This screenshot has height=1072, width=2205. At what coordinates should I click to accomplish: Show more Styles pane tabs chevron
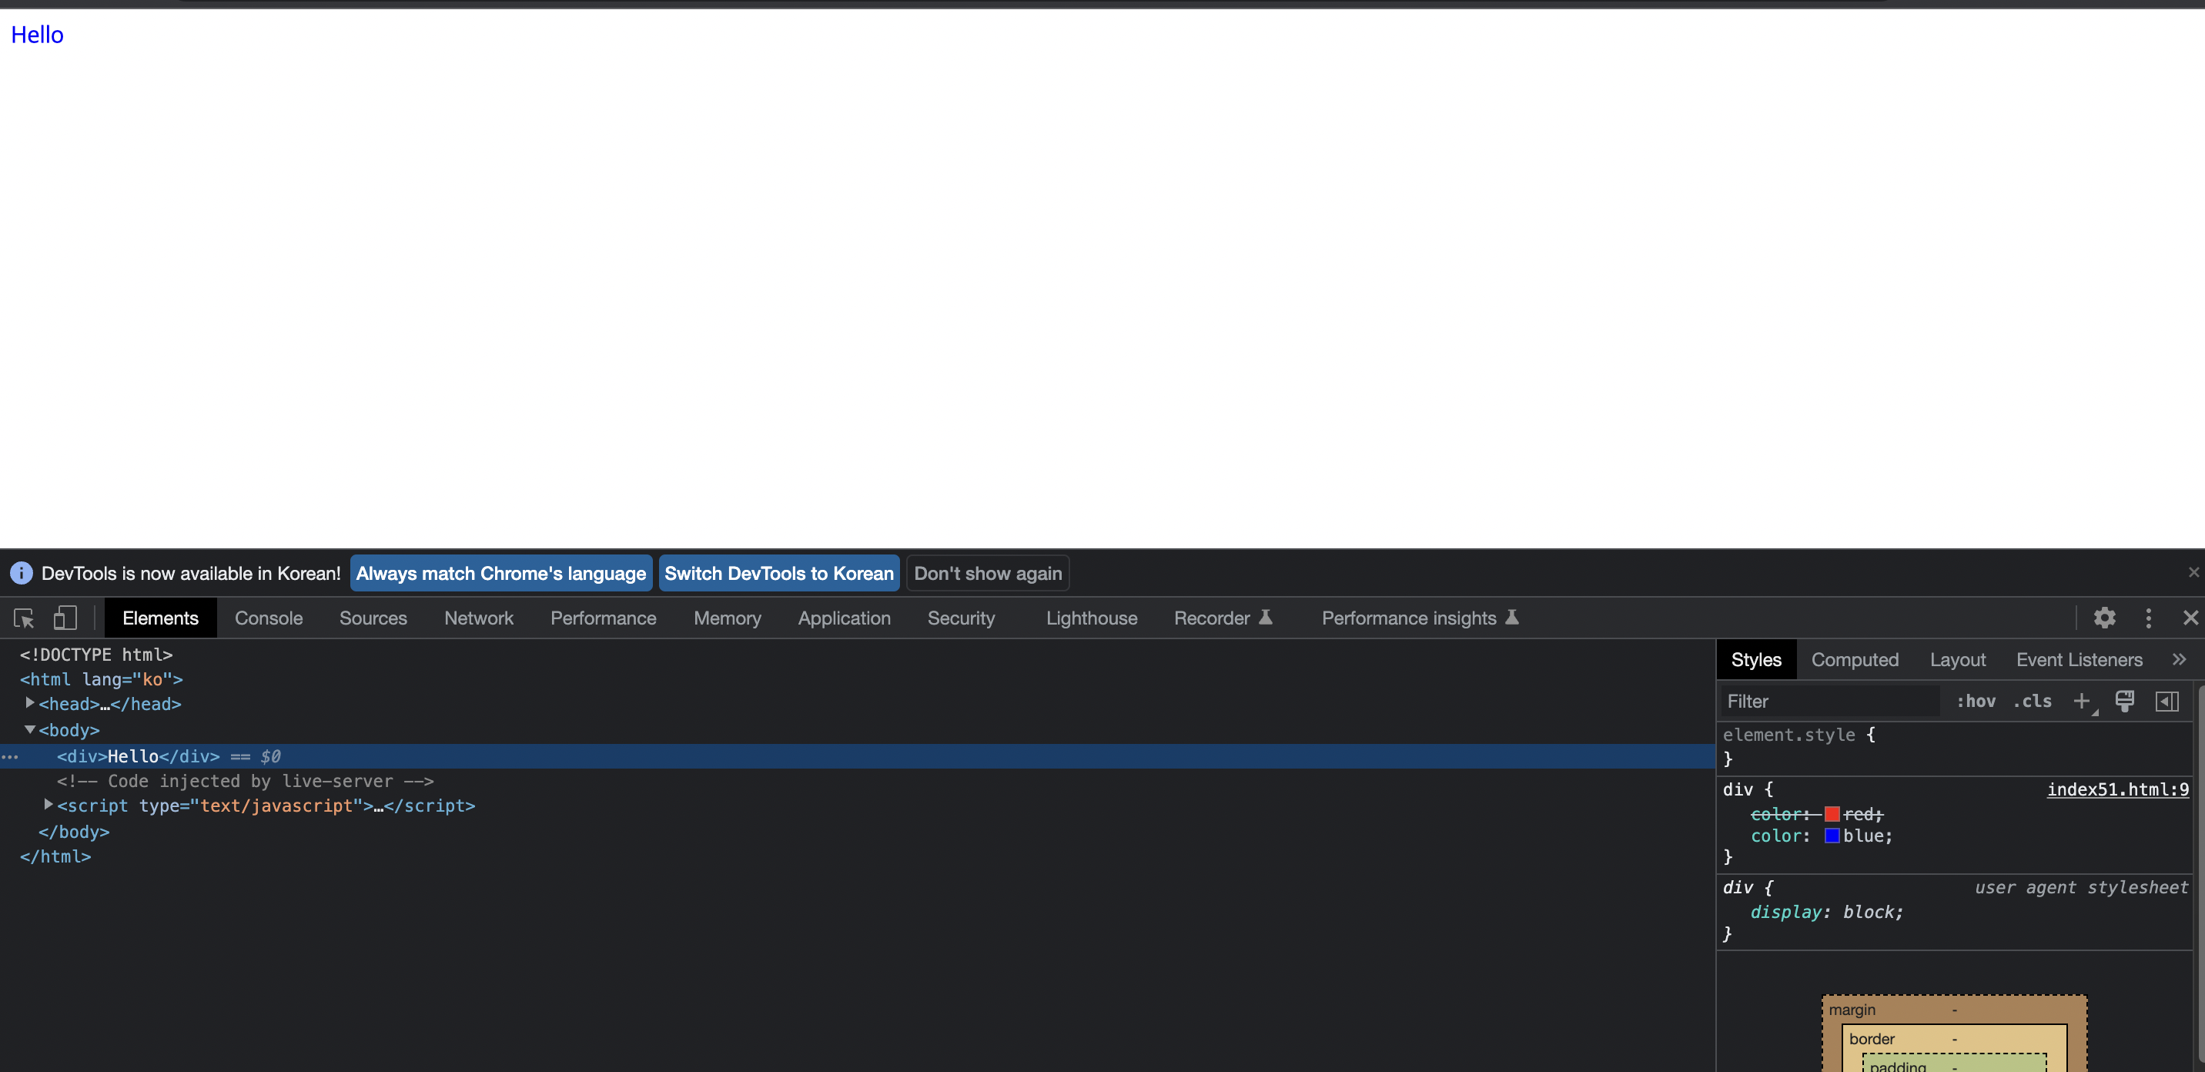click(x=2180, y=659)
